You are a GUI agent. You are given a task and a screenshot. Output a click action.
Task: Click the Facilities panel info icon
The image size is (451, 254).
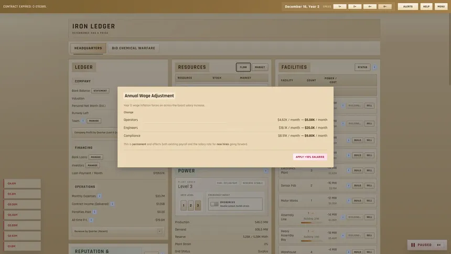coord(374,67)
